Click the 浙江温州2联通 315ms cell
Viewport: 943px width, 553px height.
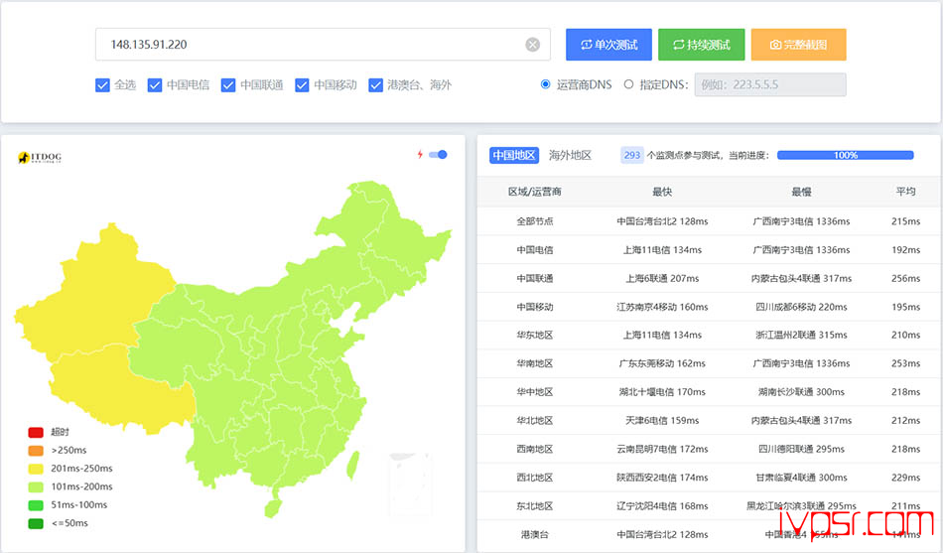tap(801, 336)
